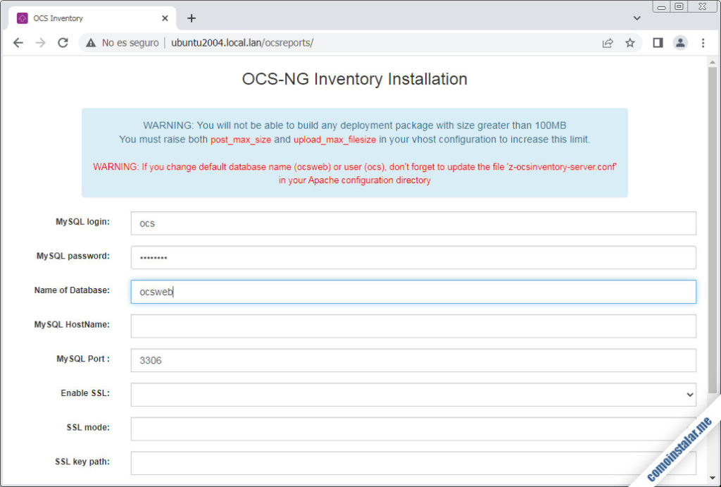Reload the OCS installation page
Image resolution: width=721 pixels, height=487 pixels.
(x=62, y=42)
